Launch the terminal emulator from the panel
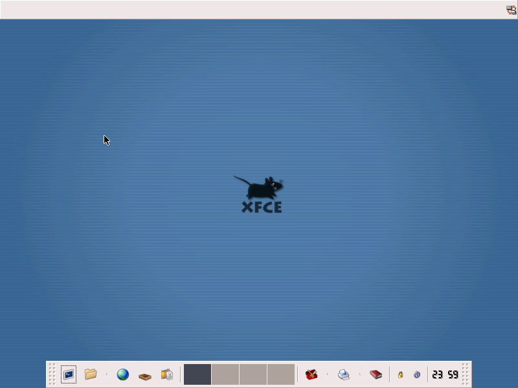 point(69,374)
